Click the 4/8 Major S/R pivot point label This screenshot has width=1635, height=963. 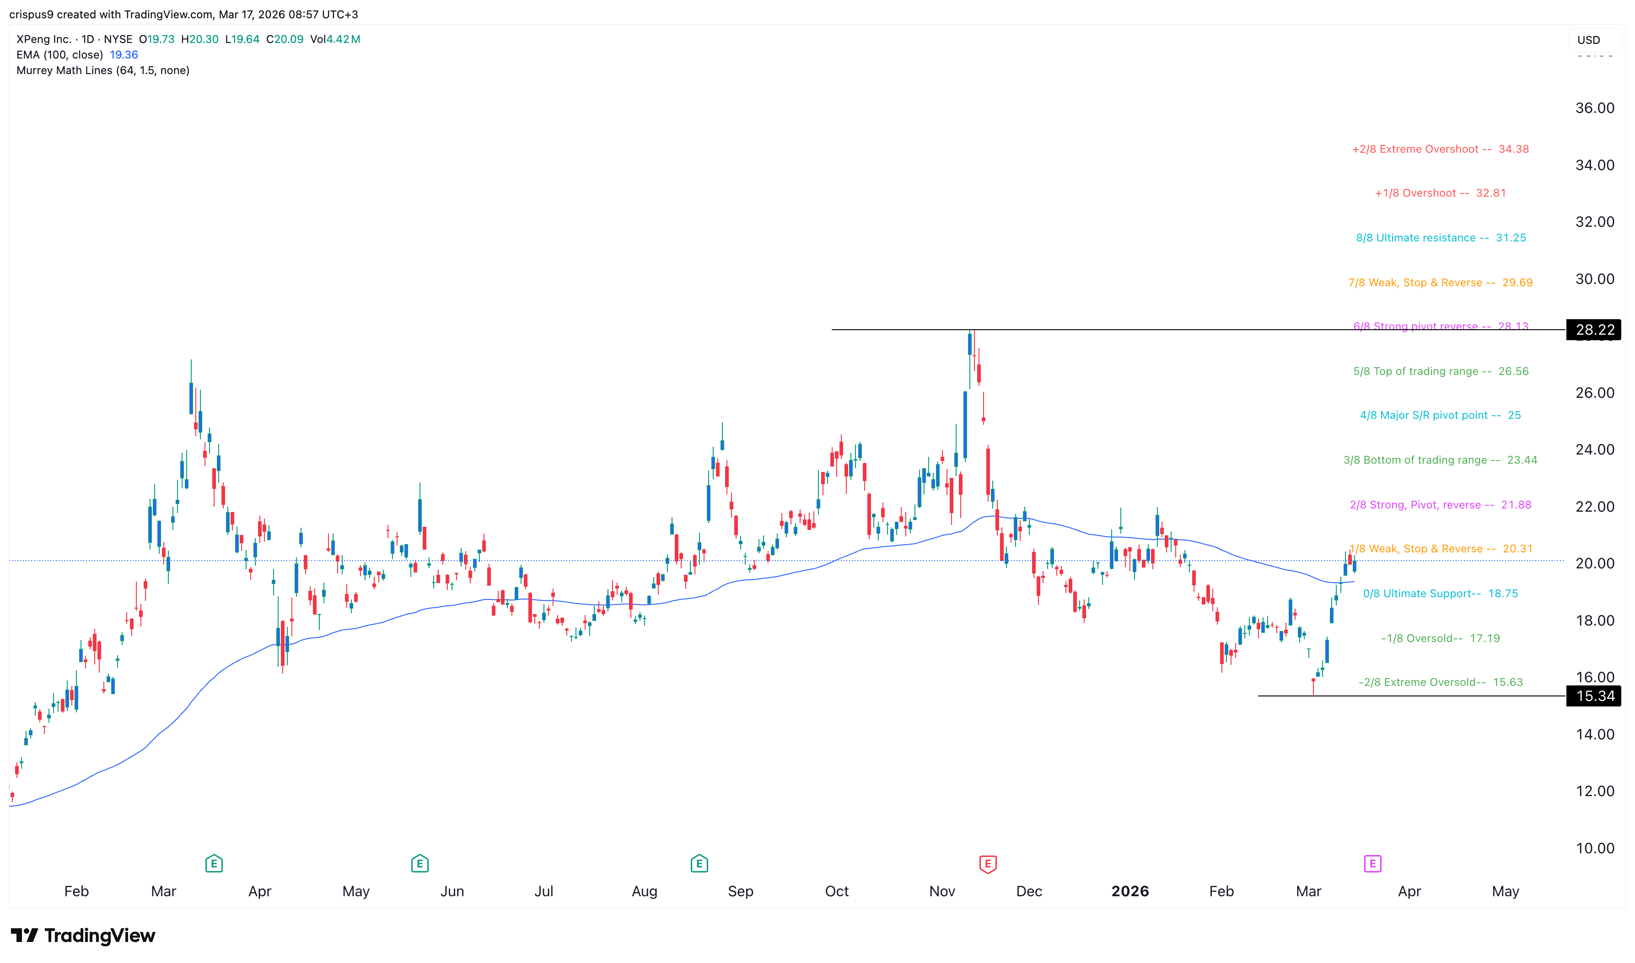tap(1440, 415)
